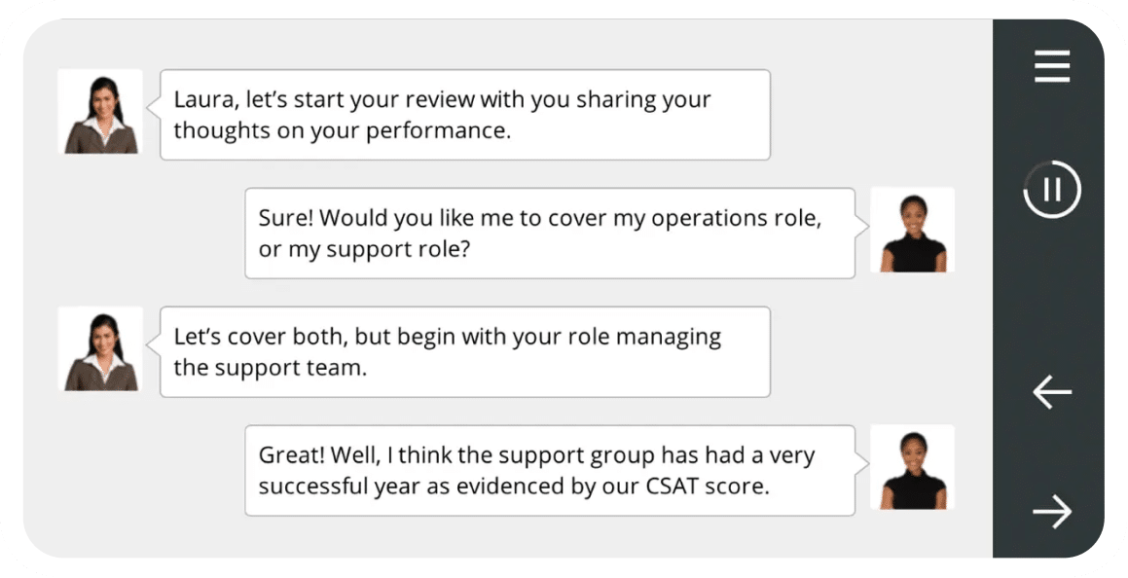Click the 'Let's cover both' chat bubble
Image resolution: width=1128 pixels, height=578 pixels.
[465, 351]
